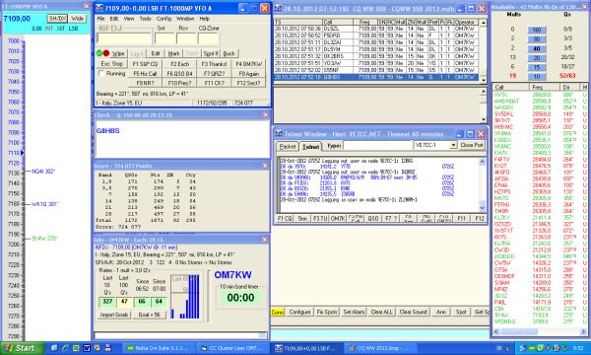The image size is (591, 355).
Task: Click the F2 Exch button
Action: tap(180, 64)
